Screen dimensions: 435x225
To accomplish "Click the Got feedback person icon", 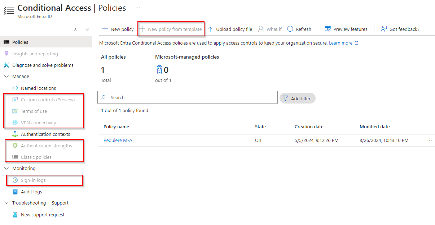I will coord(384,29).
